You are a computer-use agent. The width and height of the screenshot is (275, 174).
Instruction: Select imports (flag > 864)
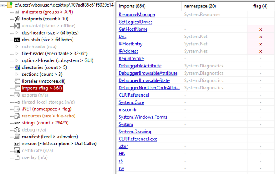coord(42,88)
